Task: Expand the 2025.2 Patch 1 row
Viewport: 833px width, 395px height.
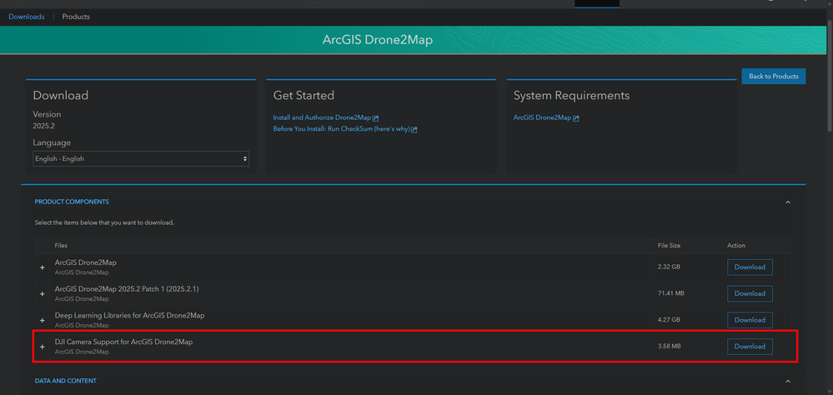Action: (43, 294)
